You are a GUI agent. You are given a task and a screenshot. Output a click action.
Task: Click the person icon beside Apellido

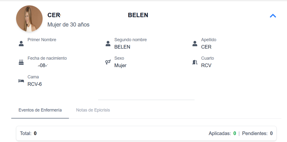click(x=195, y=43)
